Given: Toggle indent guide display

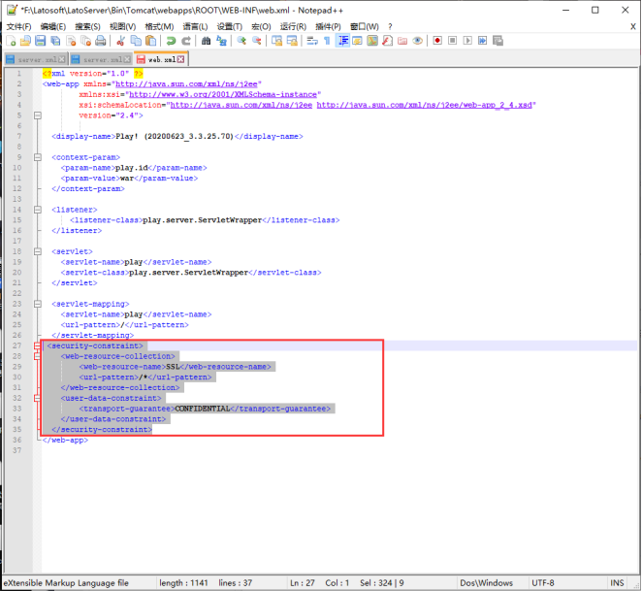Looking at the screenshot, I should [x=342, y=41].
